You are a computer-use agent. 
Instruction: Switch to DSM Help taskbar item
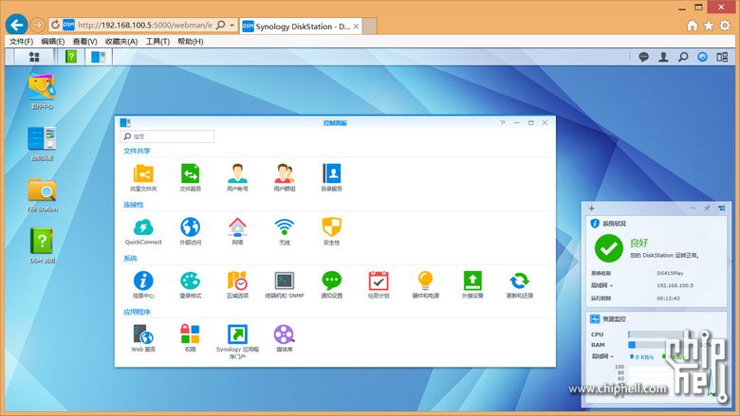coord(71,57)
